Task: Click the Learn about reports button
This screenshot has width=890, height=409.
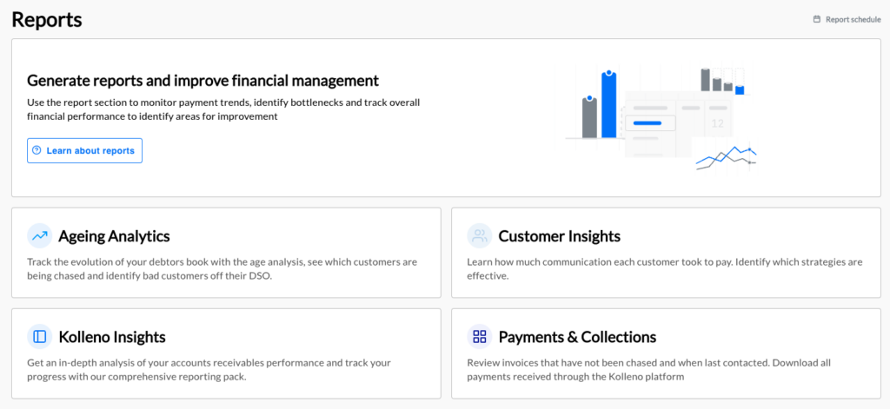Action: (x=84, y=150)
